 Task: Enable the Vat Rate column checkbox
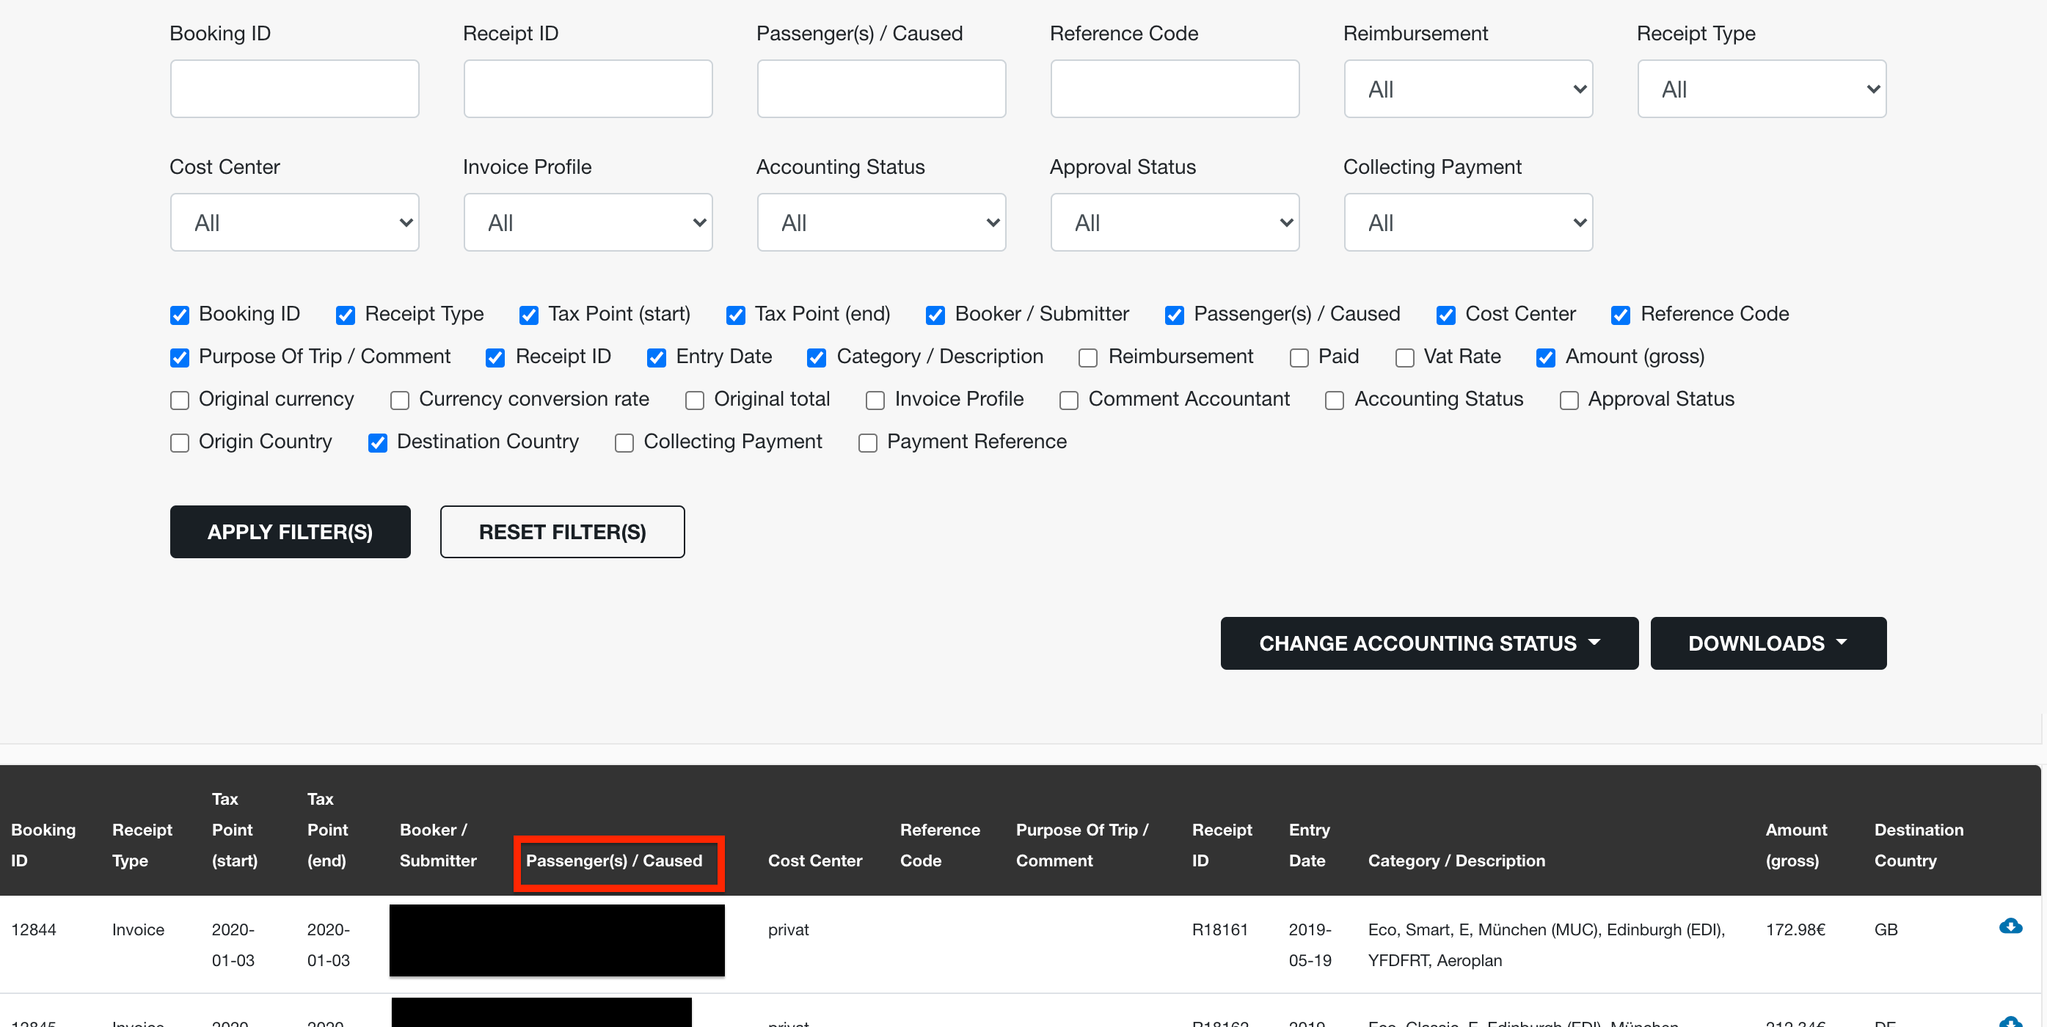[1405, 357]
